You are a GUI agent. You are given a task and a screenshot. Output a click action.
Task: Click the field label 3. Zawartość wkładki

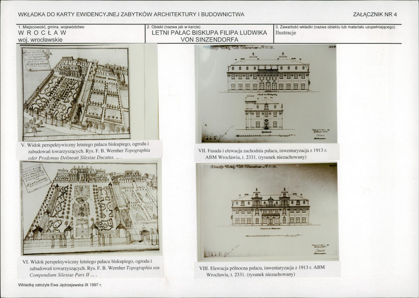335,27
